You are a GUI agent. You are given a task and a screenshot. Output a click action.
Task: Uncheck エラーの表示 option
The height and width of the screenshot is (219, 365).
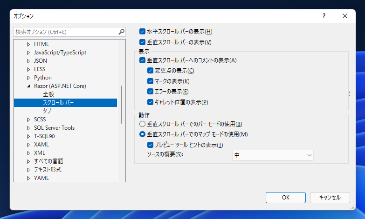coord(150,92)
